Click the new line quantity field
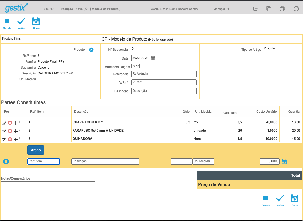 (x=182, y=161)
